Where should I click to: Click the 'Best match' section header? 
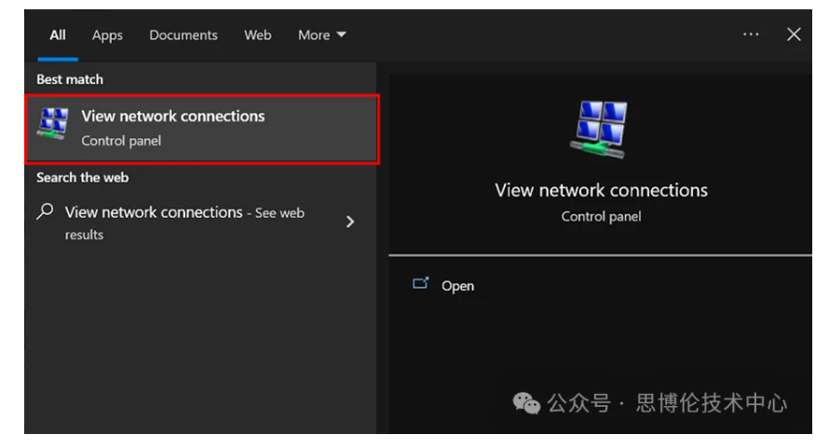coord(70,80)
